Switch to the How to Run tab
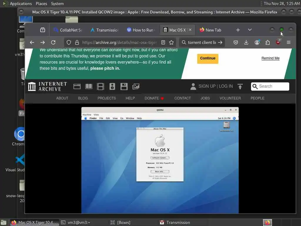Screen dimensions: 301x226 pyautogui.click(x=141, y=30)
